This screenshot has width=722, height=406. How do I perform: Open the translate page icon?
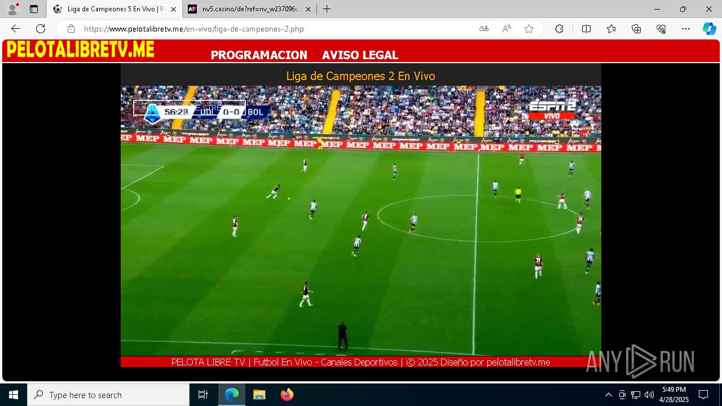[484, 29]
